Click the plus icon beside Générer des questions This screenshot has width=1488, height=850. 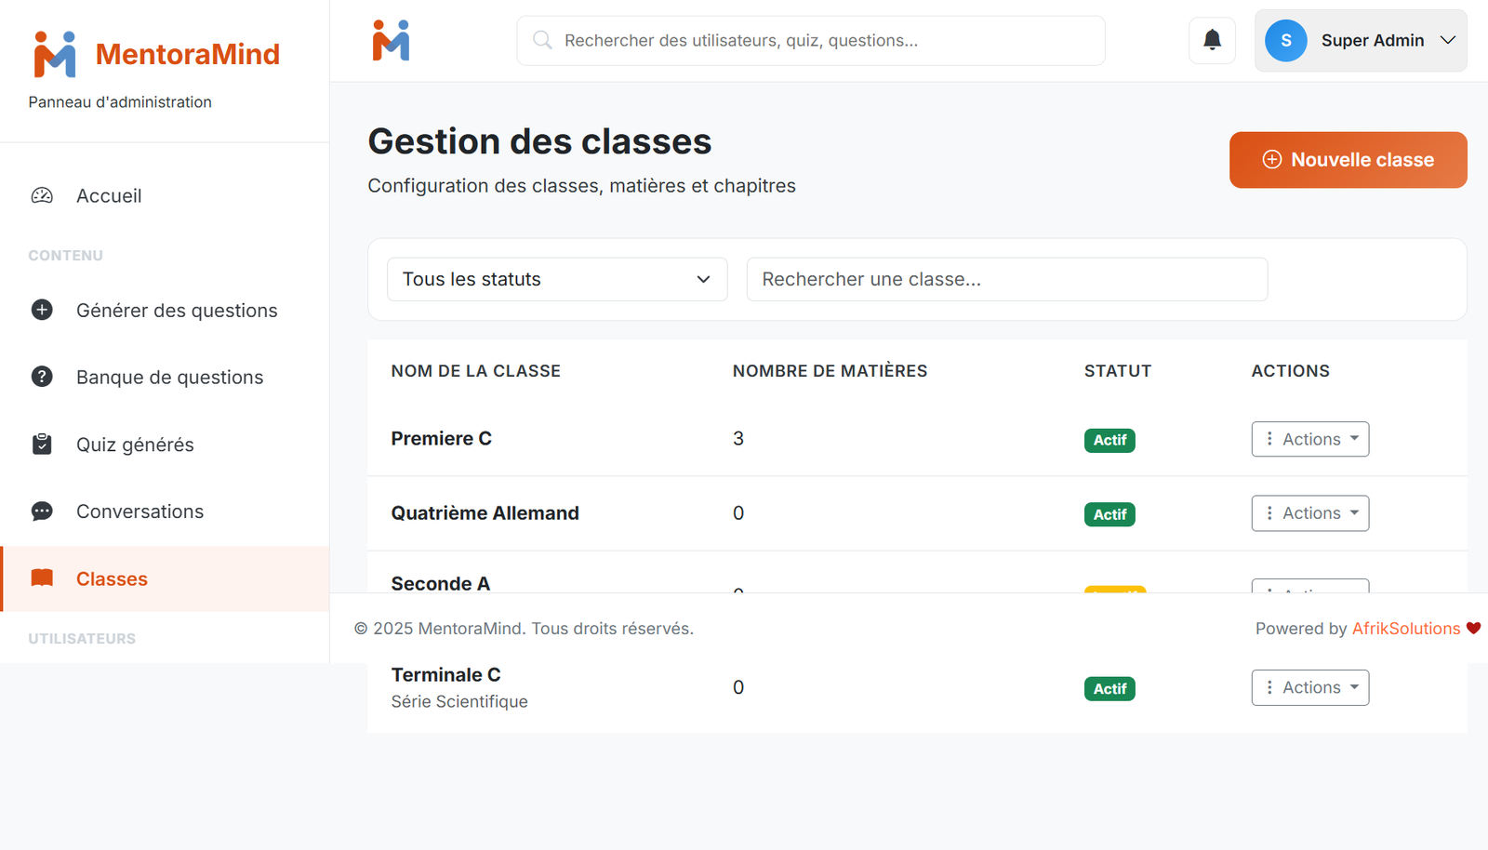point(42,310)
